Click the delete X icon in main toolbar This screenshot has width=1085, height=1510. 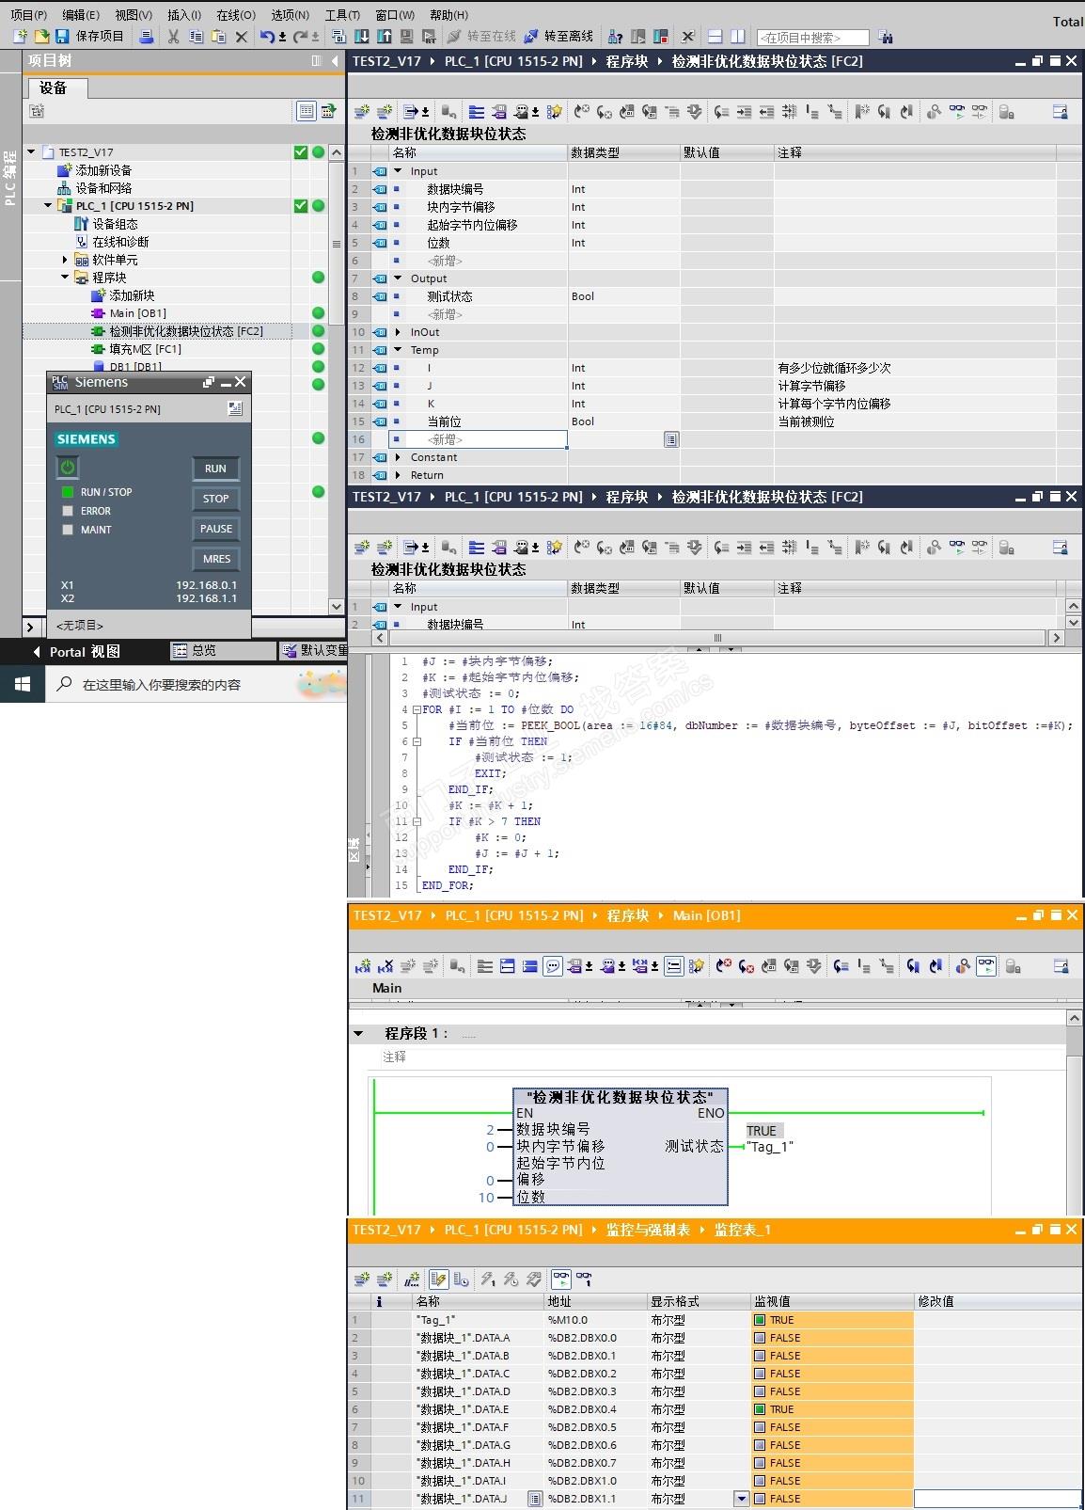pyautogui.click(x=242, y=37)
